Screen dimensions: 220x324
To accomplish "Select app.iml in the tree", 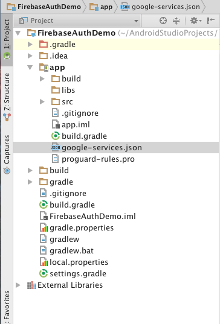I will click(x=76, y=125).
